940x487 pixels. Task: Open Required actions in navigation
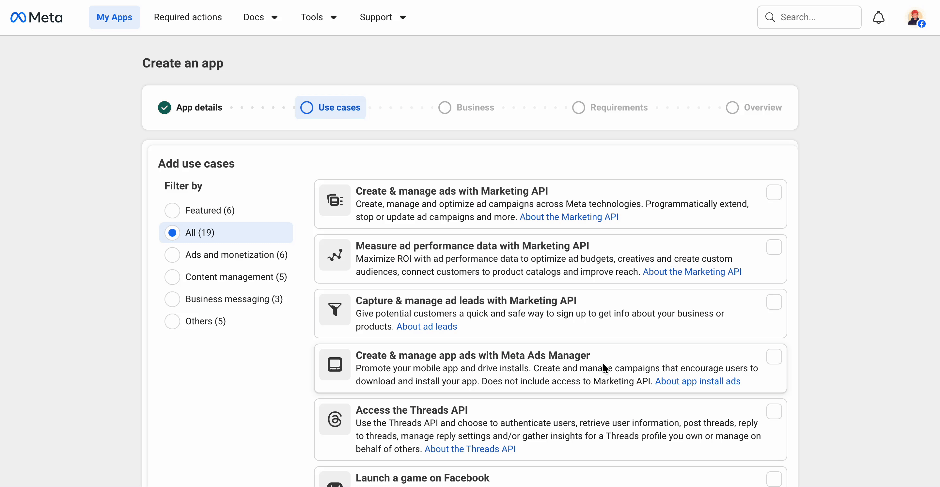coord(188,17)
